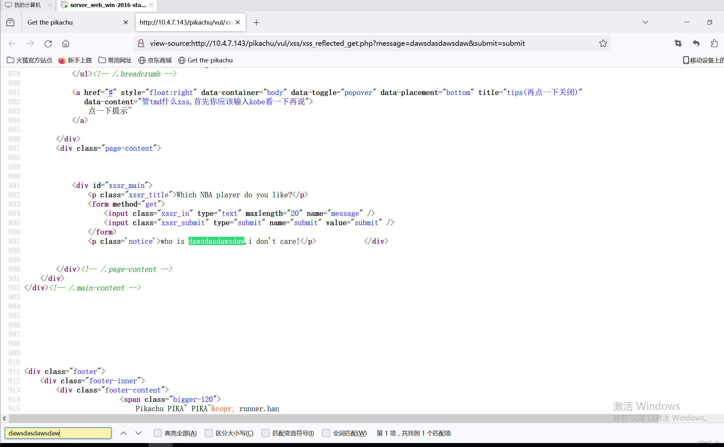
Task: Expand the list all tabs chevron
Action: [645, 22]
